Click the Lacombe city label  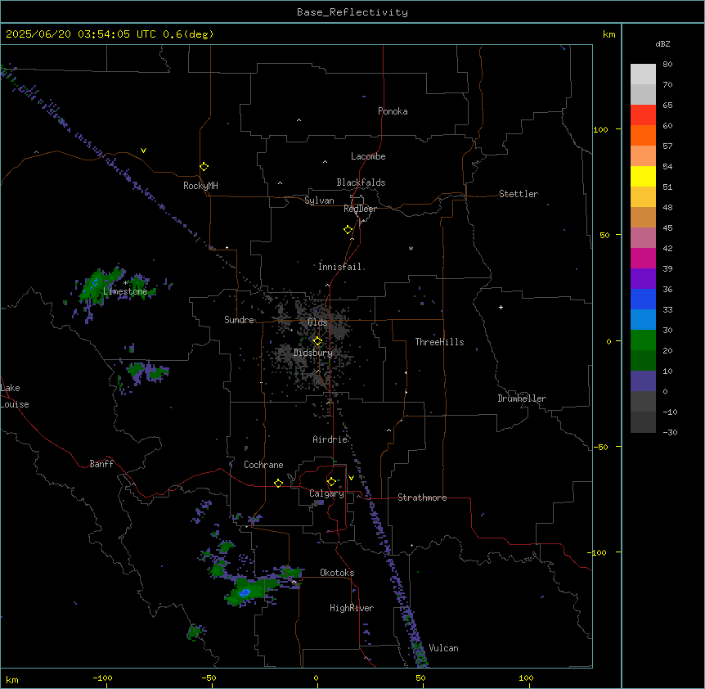click(368, 156)
